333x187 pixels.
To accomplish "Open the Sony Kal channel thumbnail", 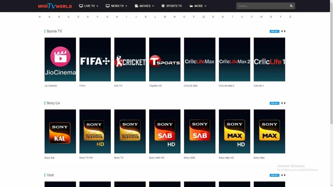I will tap(60, 131).
